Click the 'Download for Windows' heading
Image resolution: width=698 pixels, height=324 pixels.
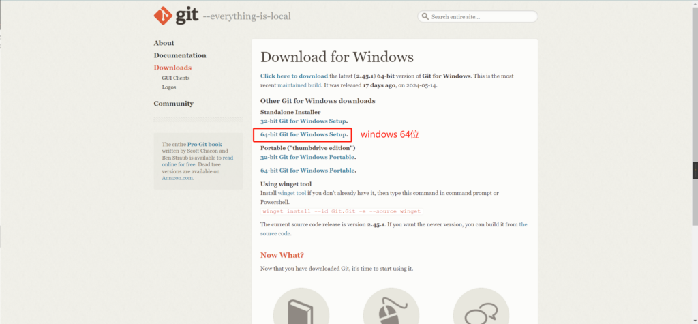point(337,57)
